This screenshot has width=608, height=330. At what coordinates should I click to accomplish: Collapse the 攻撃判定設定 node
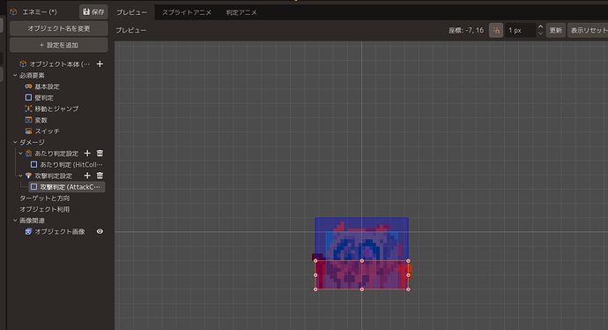(20, 176)
